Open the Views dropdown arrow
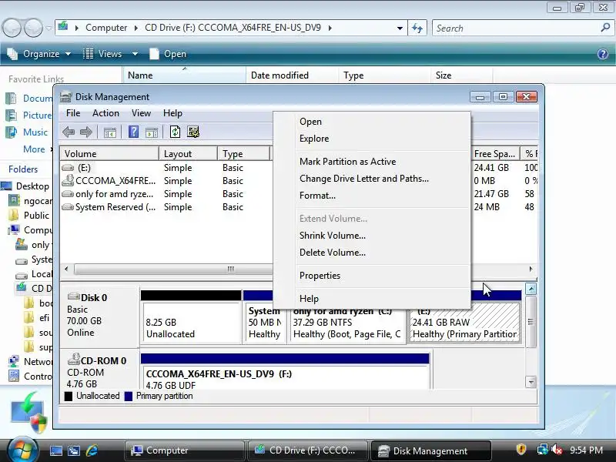This screenshot has width=616, height=462. [136, 54]
